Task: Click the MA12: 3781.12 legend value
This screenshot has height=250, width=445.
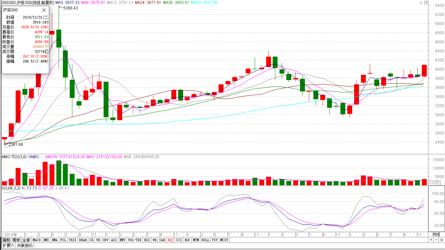Action: 120,3
